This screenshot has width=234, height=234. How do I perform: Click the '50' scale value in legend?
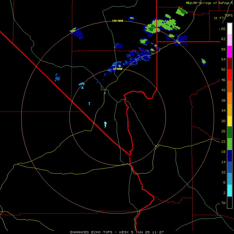223,69
